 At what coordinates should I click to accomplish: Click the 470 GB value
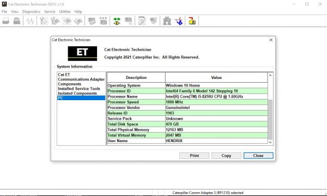(x=216, y=124)
